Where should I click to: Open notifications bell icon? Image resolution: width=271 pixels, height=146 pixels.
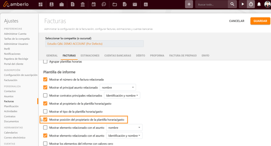click(x=259, y=4)
